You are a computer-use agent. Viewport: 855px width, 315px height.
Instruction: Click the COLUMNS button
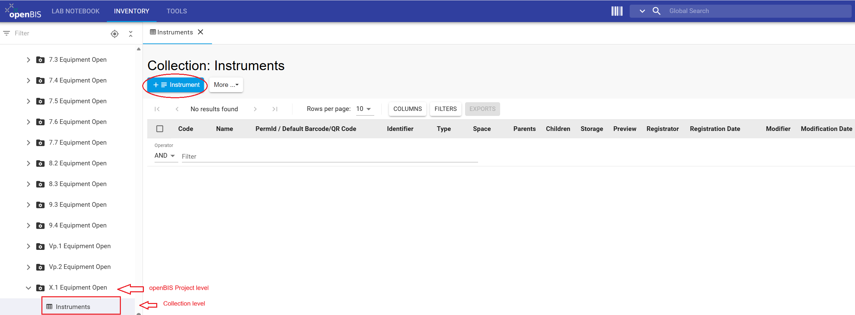(407, 109)
